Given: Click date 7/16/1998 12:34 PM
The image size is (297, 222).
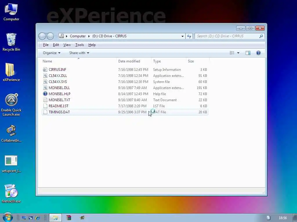Looking at the screenshot, I should click(133, 75).
